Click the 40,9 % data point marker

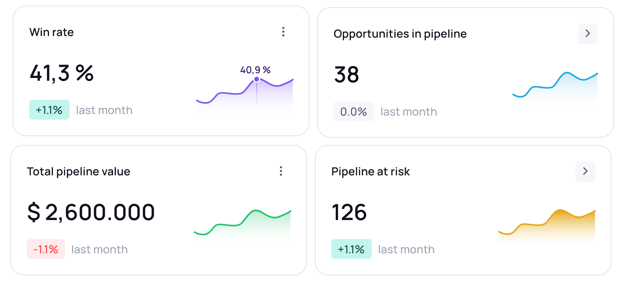pyautogui.click(x=257, y=80)
